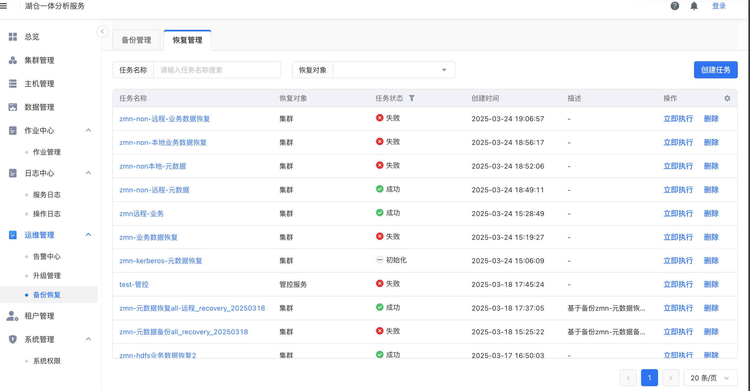Open 升级管理 in the sidebar
Screen dimensions: 750x391
(47, 276)
